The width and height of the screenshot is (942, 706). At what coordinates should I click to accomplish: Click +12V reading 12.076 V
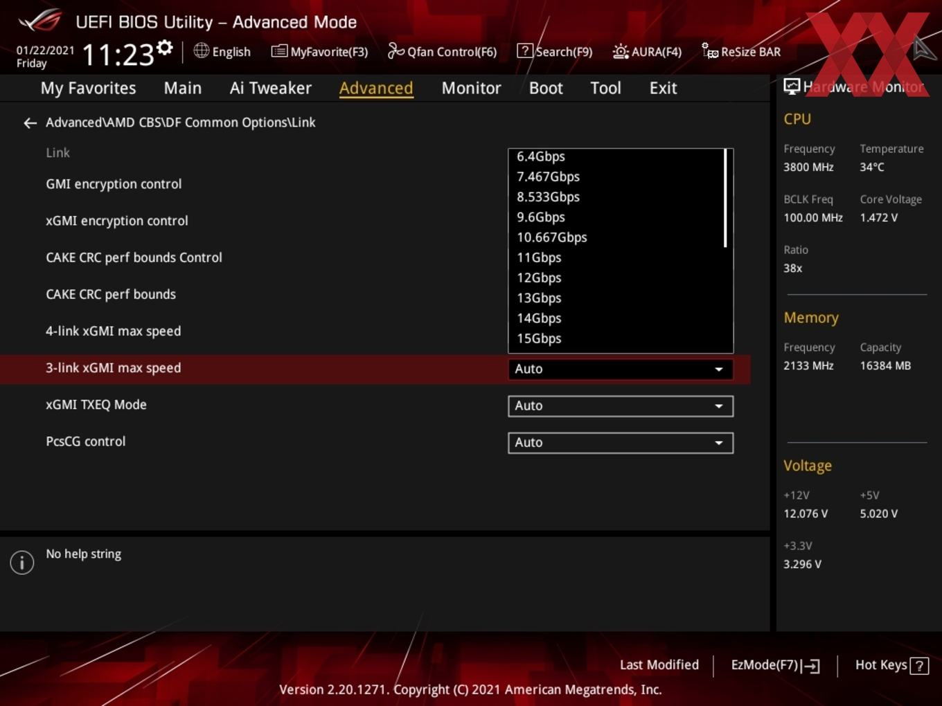[806, 514]
